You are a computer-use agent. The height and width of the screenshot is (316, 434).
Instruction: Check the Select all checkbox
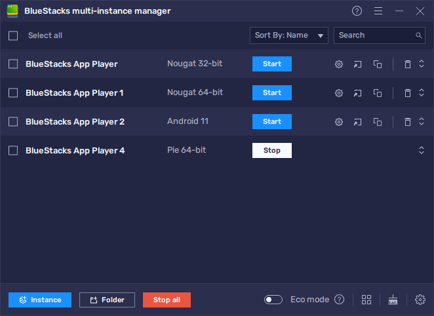coord(13,35)
